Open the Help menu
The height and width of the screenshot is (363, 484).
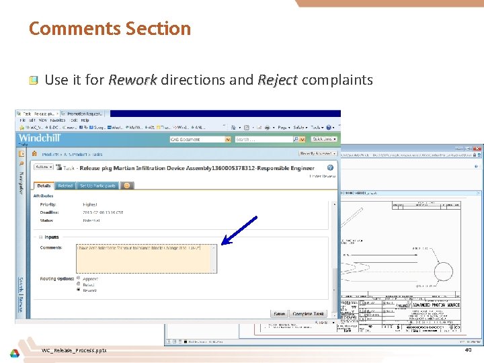85,120
